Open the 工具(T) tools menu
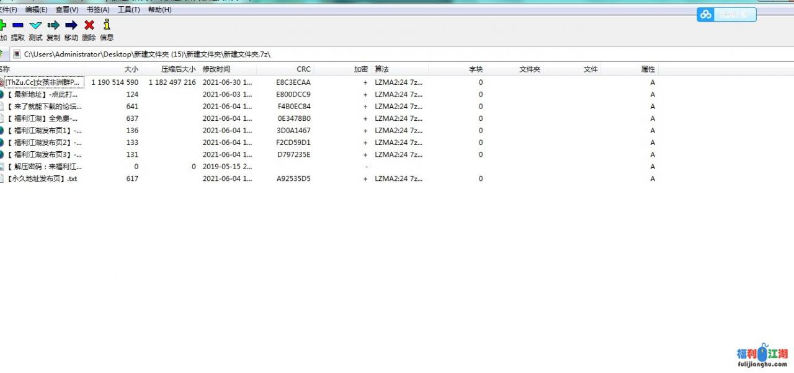This screenshot has height=373, width=794. tap(129, 10)
